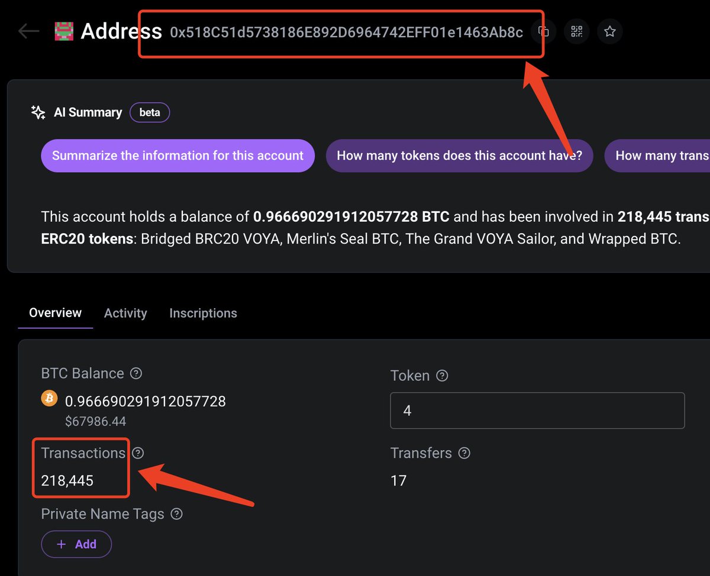Copy the wallet address

[544, 31]
